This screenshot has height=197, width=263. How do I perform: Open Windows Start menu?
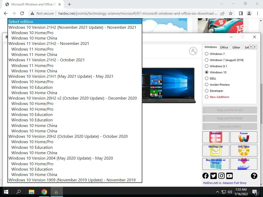[x=6, y=192]
